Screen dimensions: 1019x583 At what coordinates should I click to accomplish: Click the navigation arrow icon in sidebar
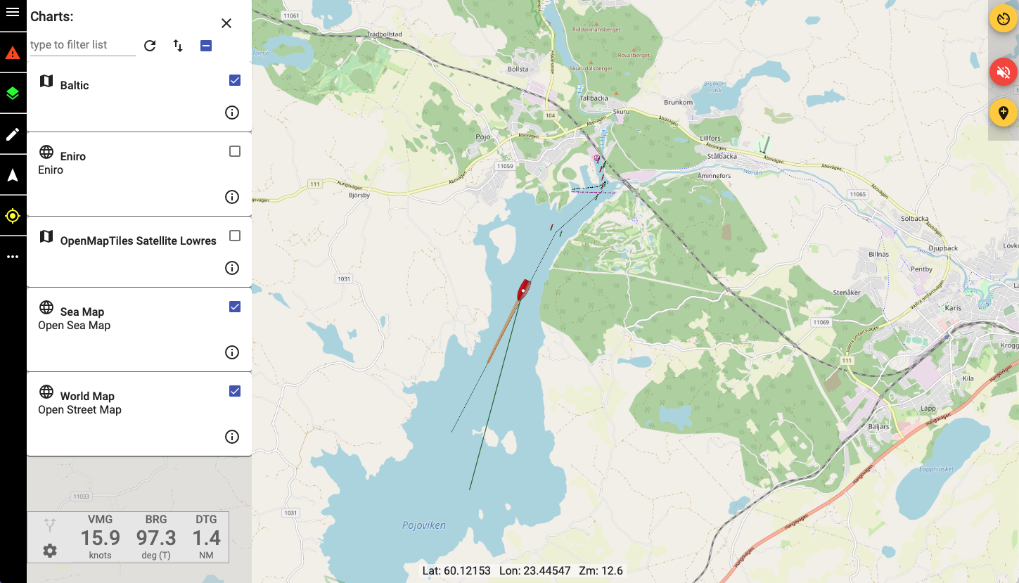coord(13,175)
